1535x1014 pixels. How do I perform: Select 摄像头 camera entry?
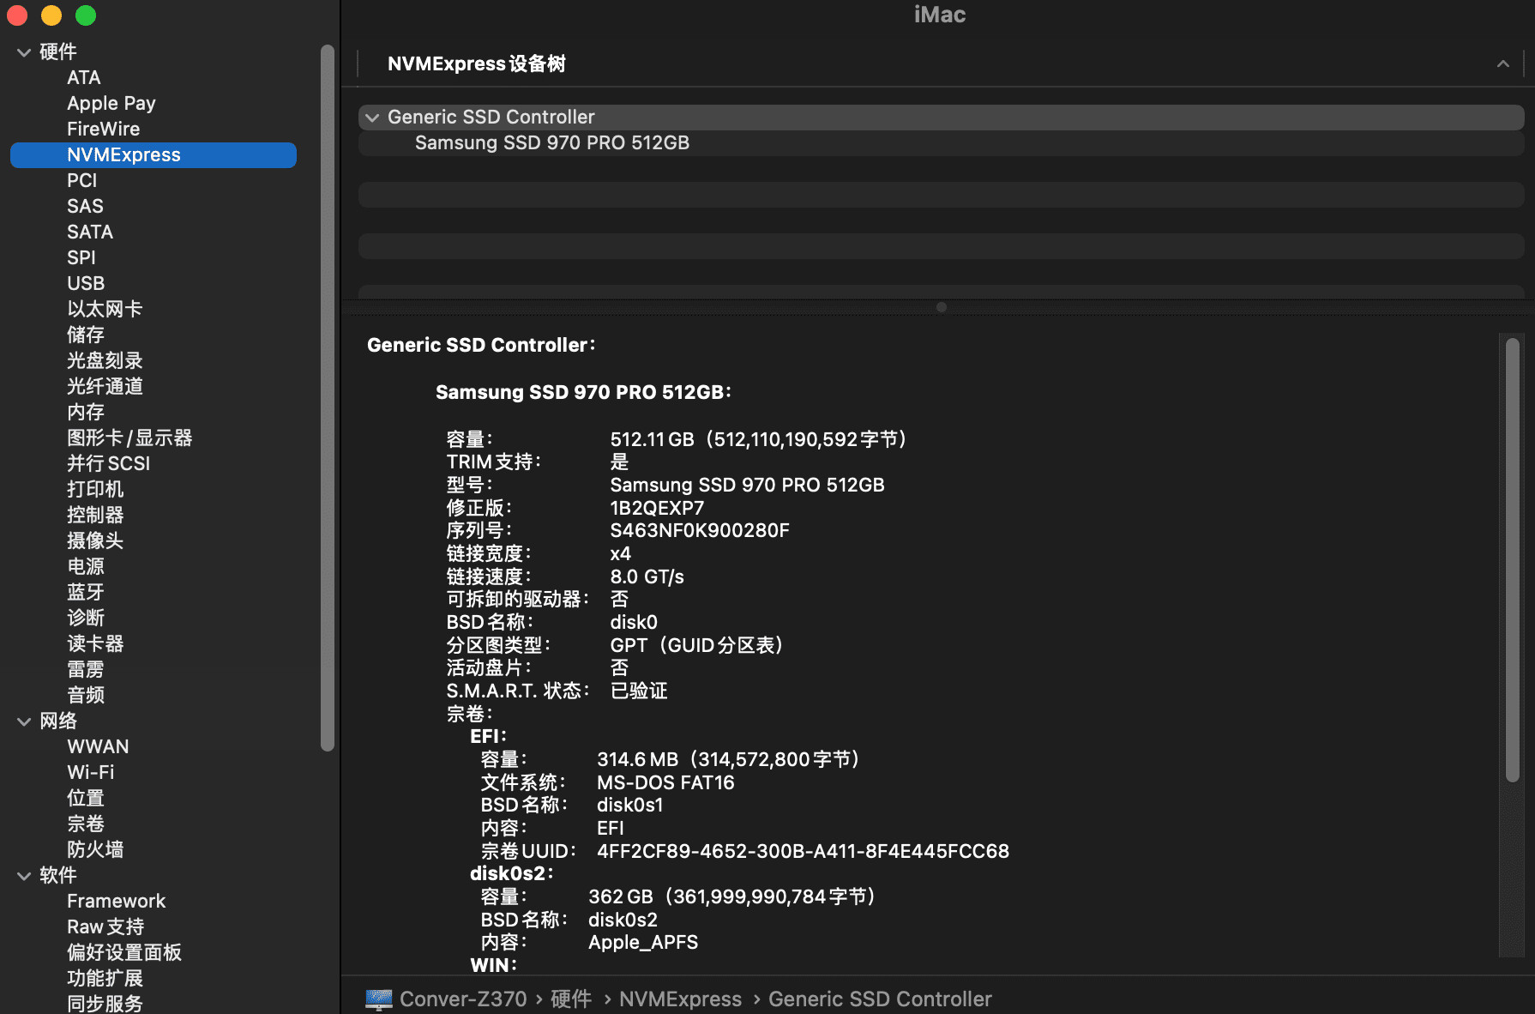coord(95,541)
